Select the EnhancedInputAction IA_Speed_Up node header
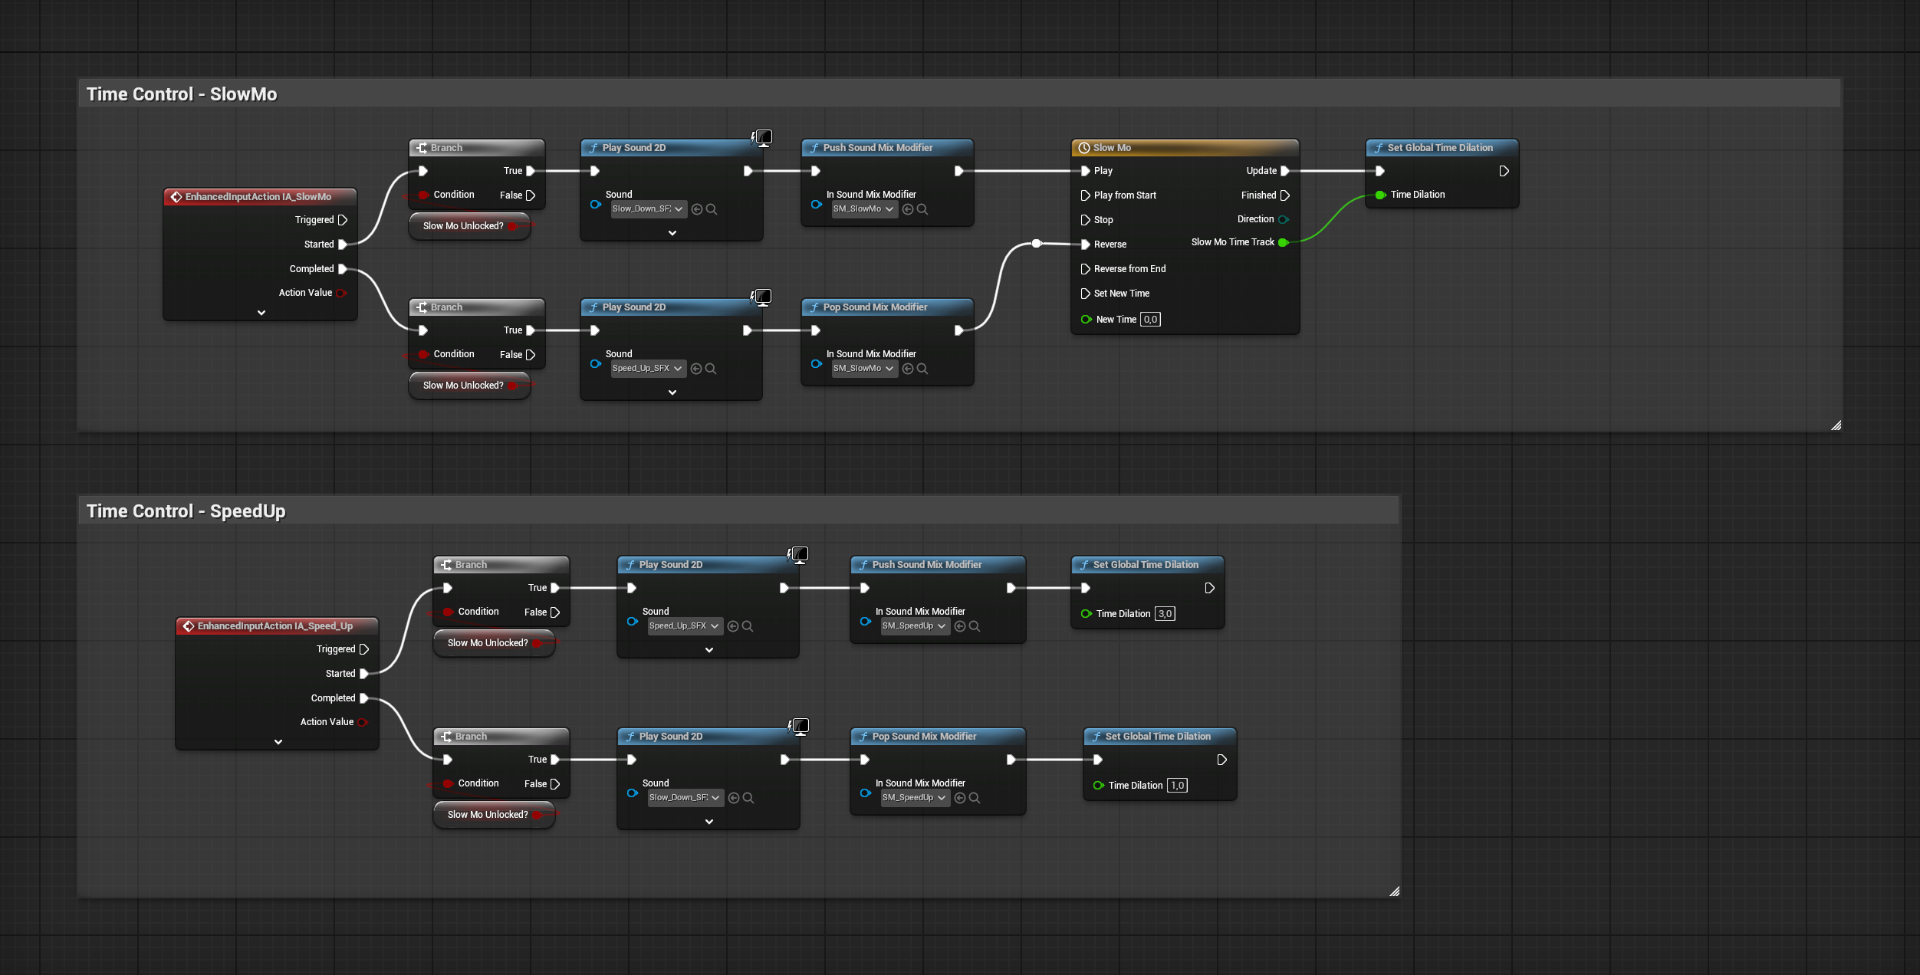Screen dimensions: 1920x975 pyautogui.click(x=277, y=626)
